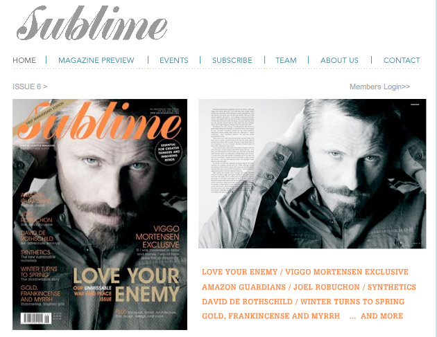The width and height of the screenshot is (437, 337).
Task: Click WINTER TURNS TO SPRING link
Action: point(352,302)
